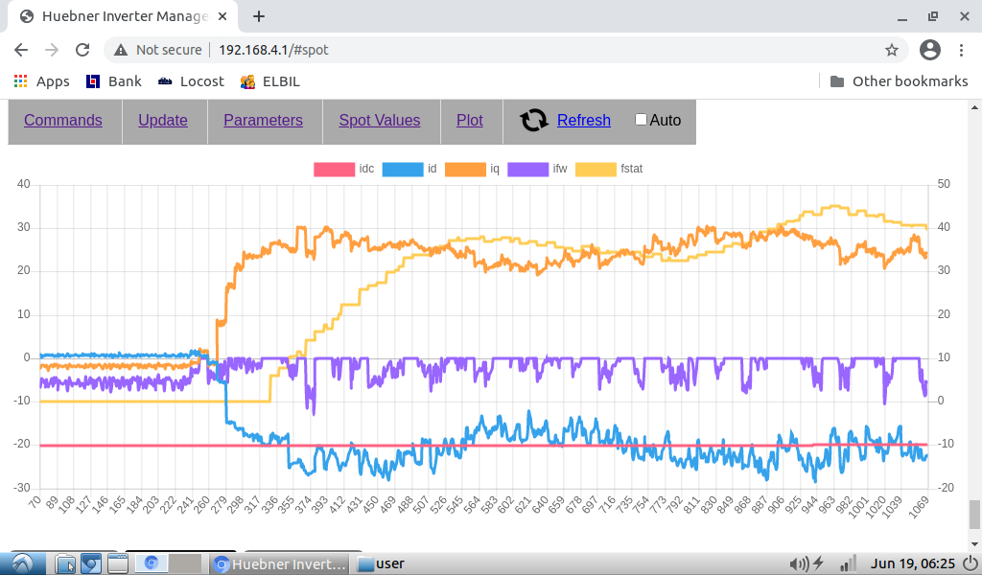982x575 pixels.
Task: Open the Spot Values tab
Action: [379, 120]
